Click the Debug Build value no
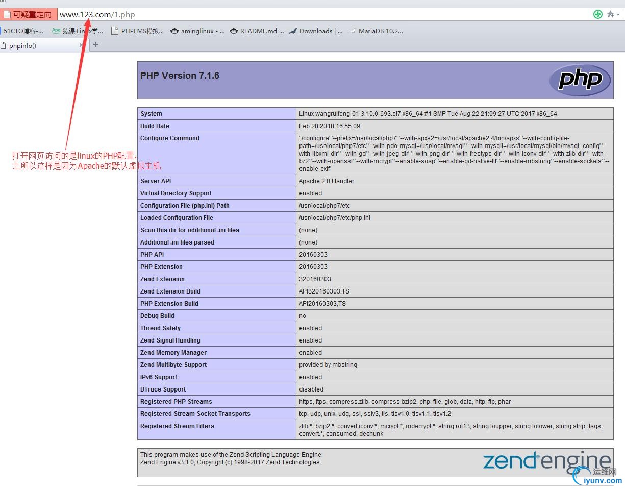 click(x=303, y=316)
